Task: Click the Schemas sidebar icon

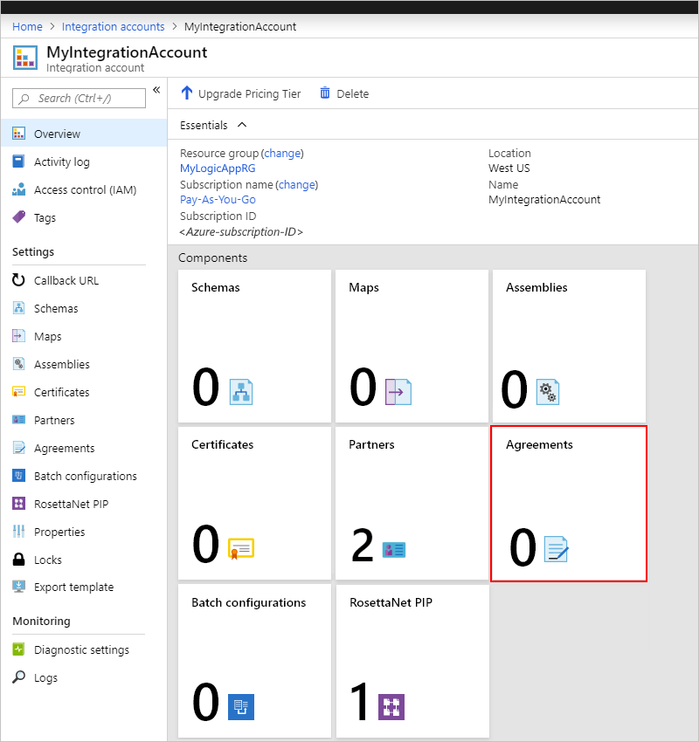Action: coord(18,308)
